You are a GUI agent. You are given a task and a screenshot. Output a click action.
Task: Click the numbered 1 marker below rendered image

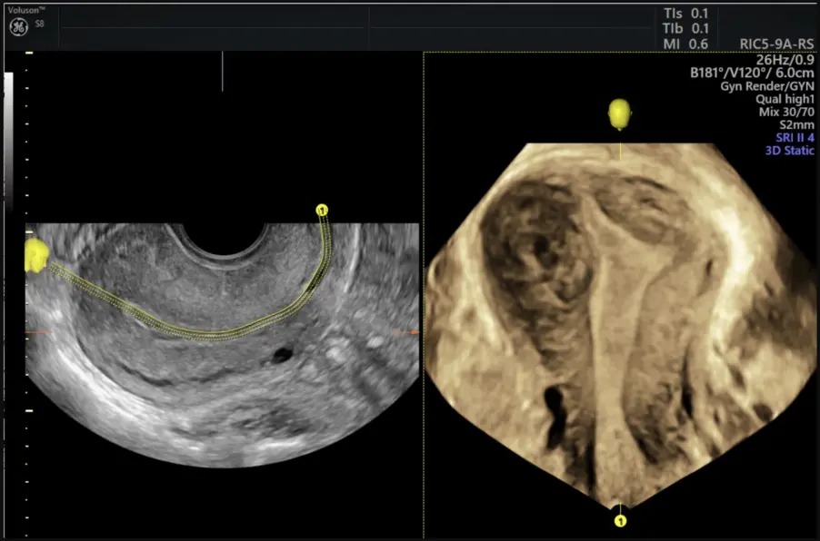[x=620, y=521]
